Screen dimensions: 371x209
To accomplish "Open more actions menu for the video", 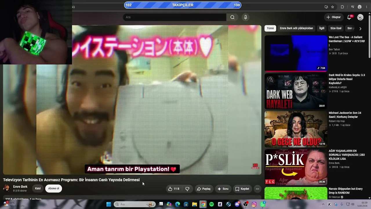I will (257, 189).
